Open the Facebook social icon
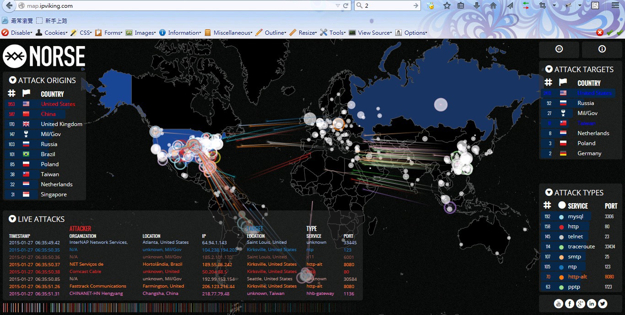Screen dimensions: 625x315 point(570,304)
